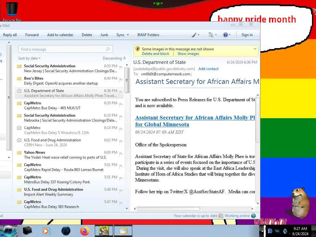Delete the selected message
Viewport: 316px width, 237px height.
pos(87,35)
